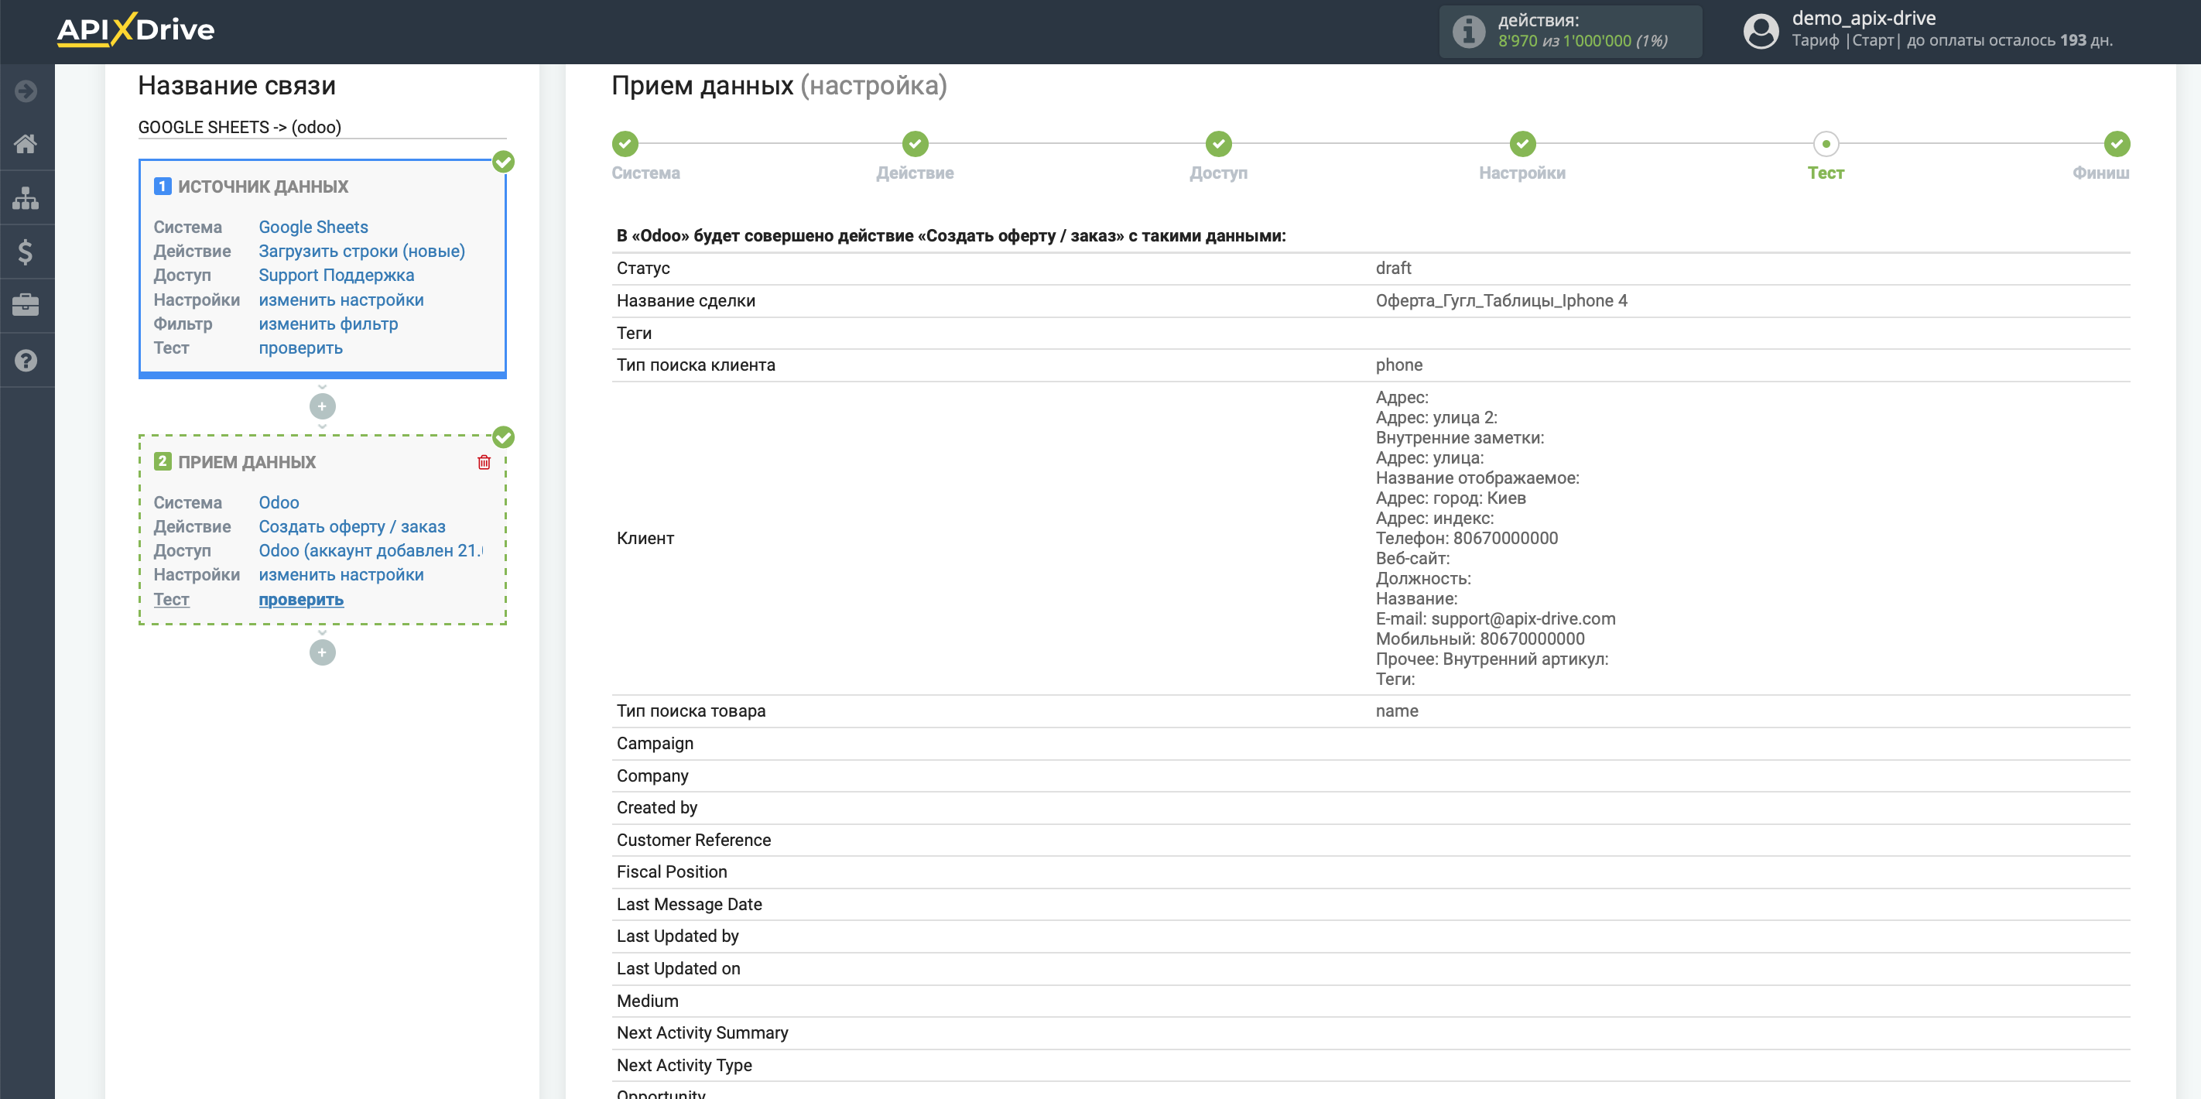2201x1099 pixels.
Task: Click the Мобильный: 80670000000 line
Action: [x=1480, y=639]
